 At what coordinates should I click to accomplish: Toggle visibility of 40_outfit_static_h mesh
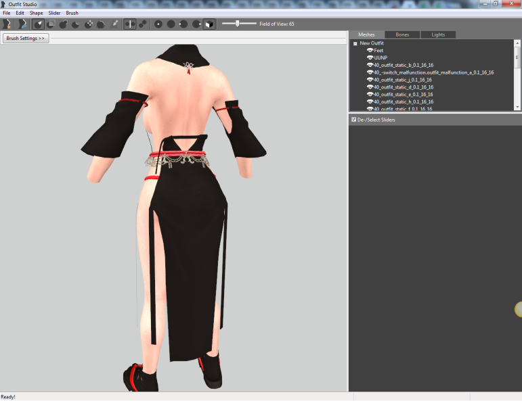[x=370, y=101]
